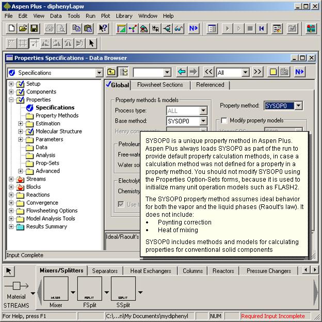This screenshot has height=322, width=322.
Task: Select Property Methods in the tree
Action: pos(57,116)
